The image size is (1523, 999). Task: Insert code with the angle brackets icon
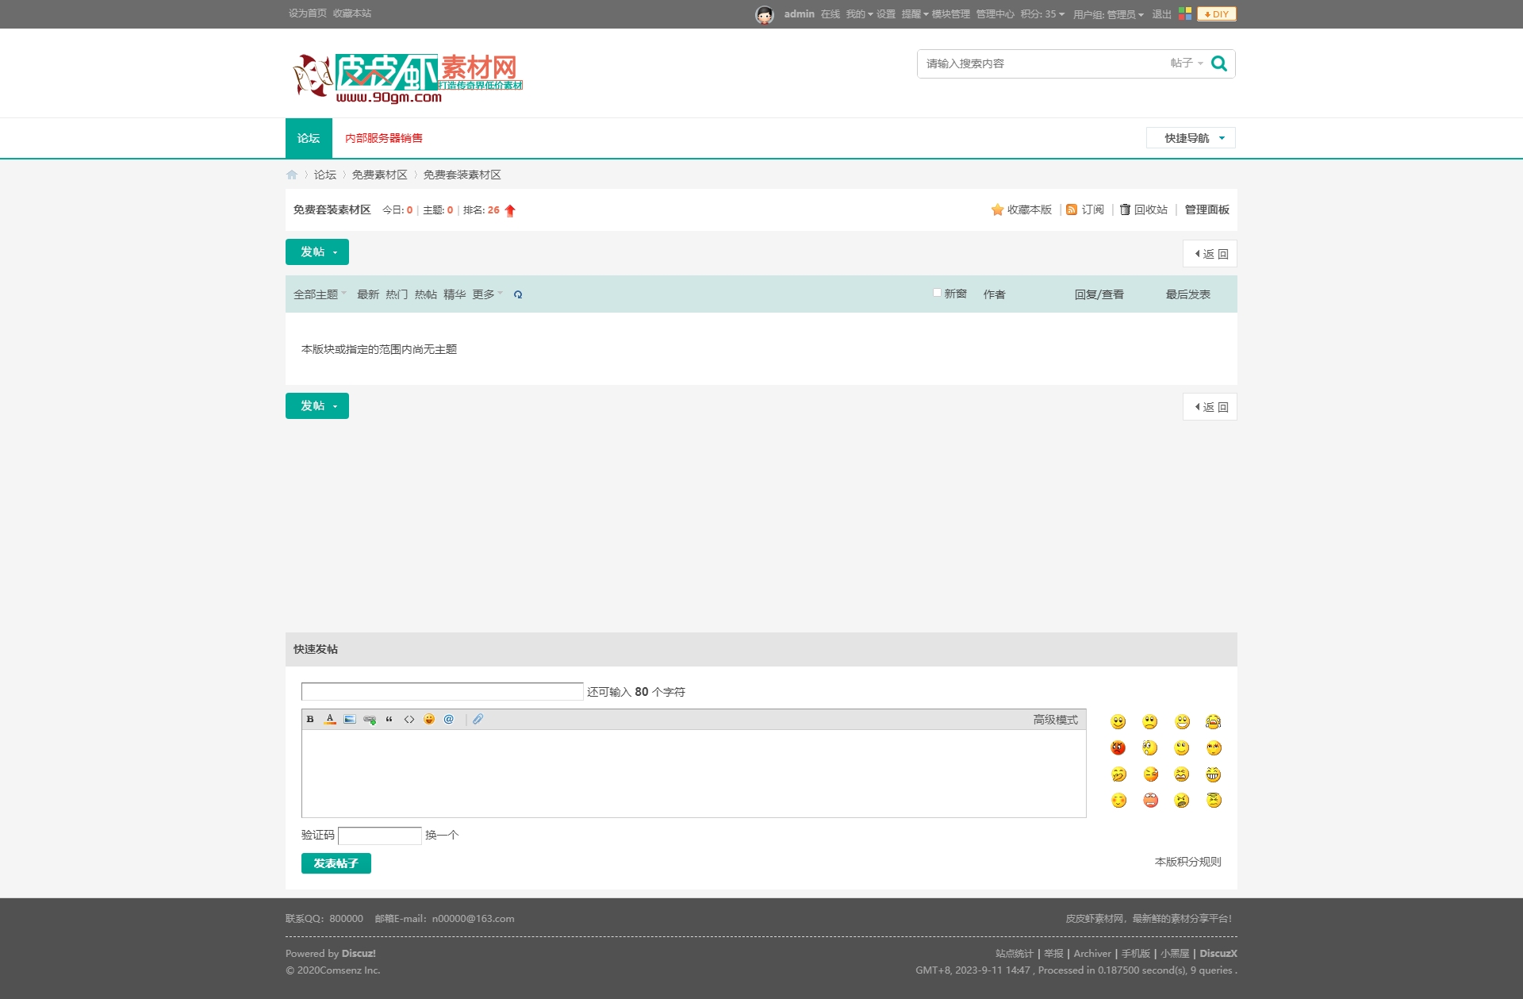409,720
